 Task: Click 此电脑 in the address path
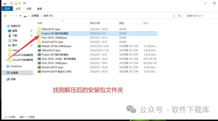point(35,16)
